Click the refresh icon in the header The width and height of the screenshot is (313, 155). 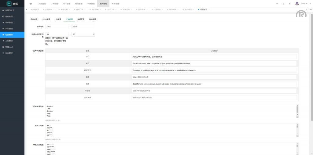[277, 4]
